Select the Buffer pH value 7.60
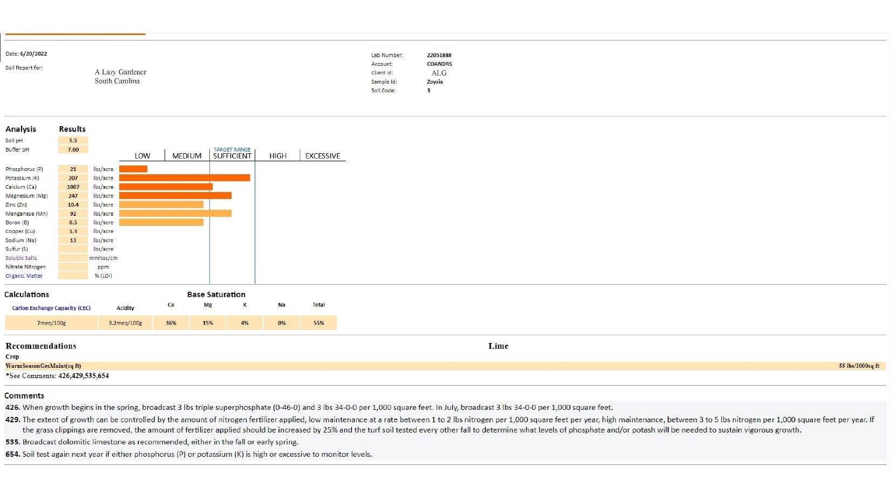The width and height of the screenshot is (891, 501). 73,149
